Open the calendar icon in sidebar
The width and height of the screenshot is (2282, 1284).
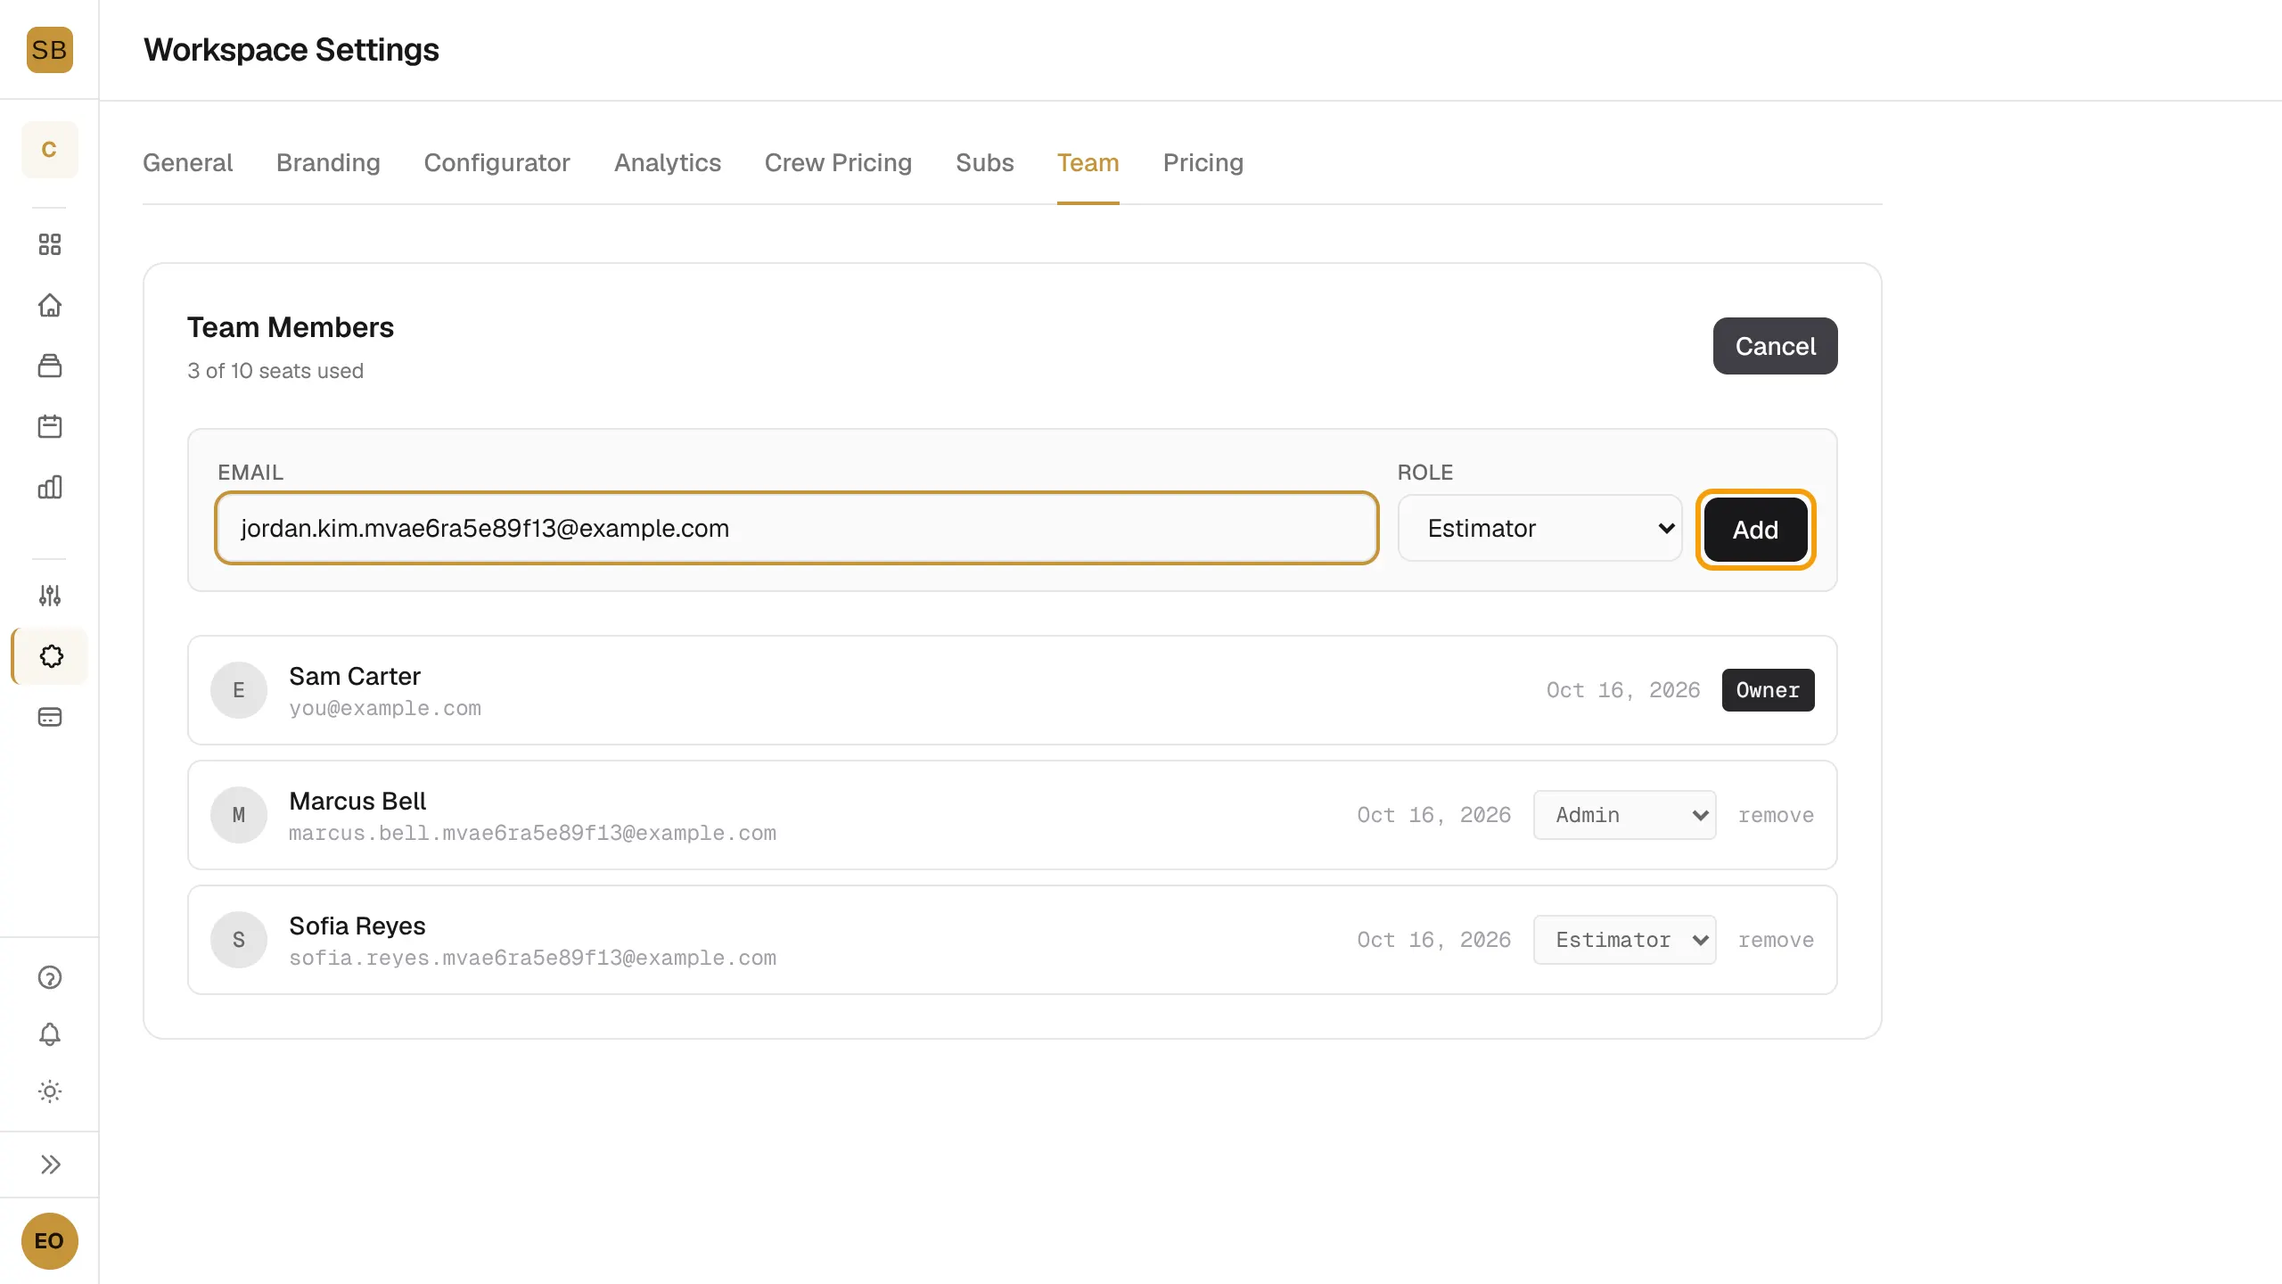[50, 426]
